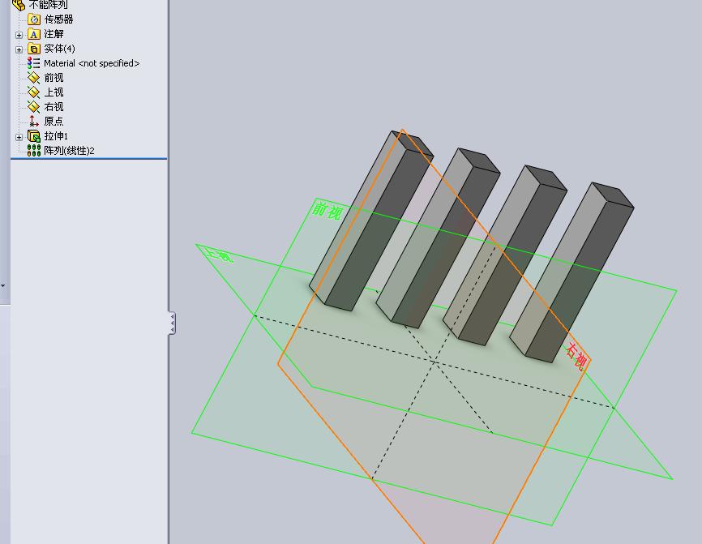Select the 不能阵列 part name
The width and height of the screenshot is (702, 544).
(x=49, y=5)
